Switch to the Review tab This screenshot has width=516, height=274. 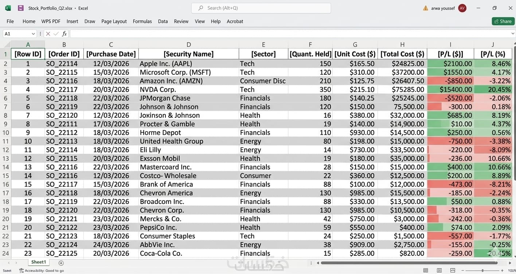tap(181, 21)
